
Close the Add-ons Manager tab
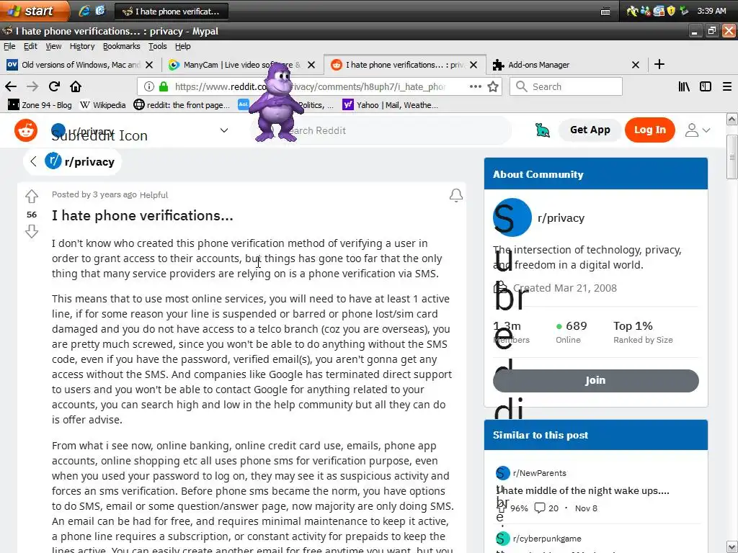[636, 65]
